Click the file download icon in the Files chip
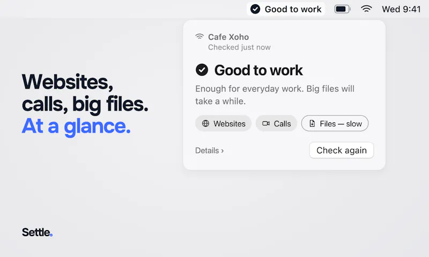 coord(312,123)
